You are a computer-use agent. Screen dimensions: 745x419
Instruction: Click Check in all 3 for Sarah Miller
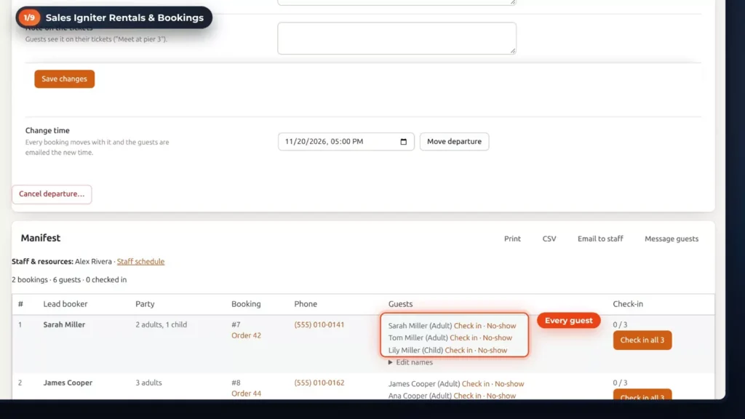642,340
